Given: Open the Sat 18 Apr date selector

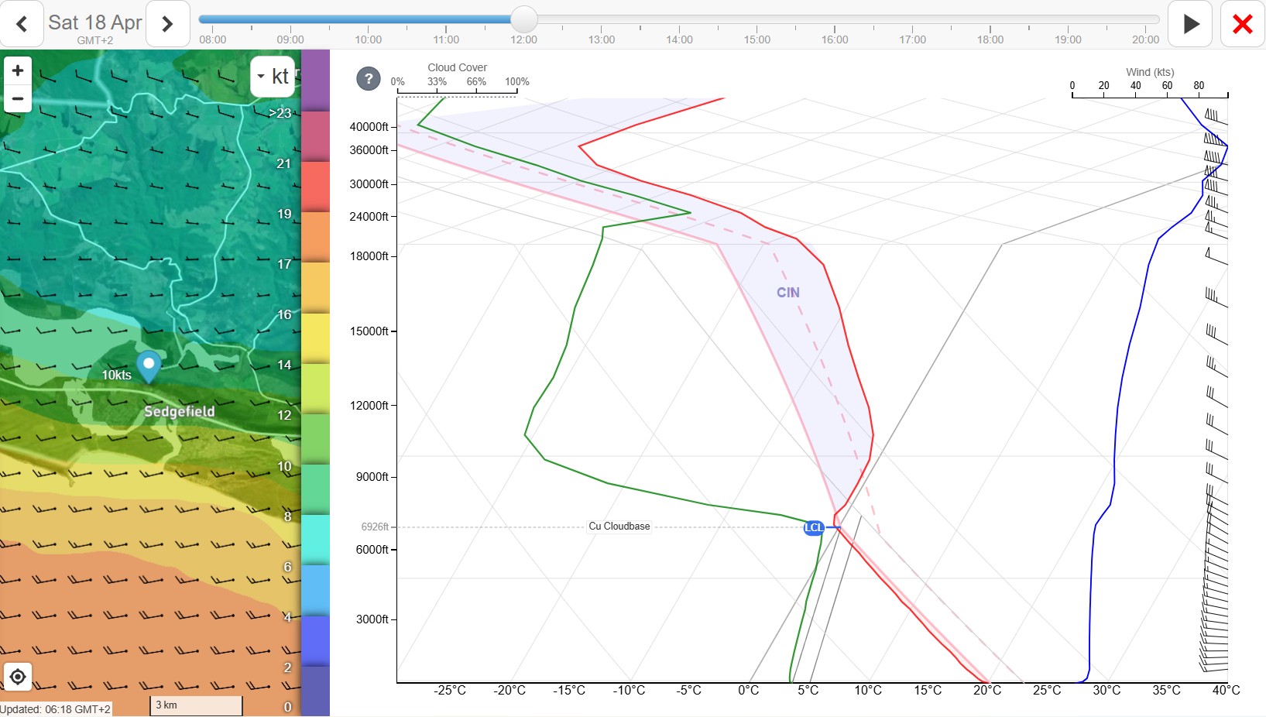Looking at the screenshot, I should pyautogui.click(x=94, y=24).
